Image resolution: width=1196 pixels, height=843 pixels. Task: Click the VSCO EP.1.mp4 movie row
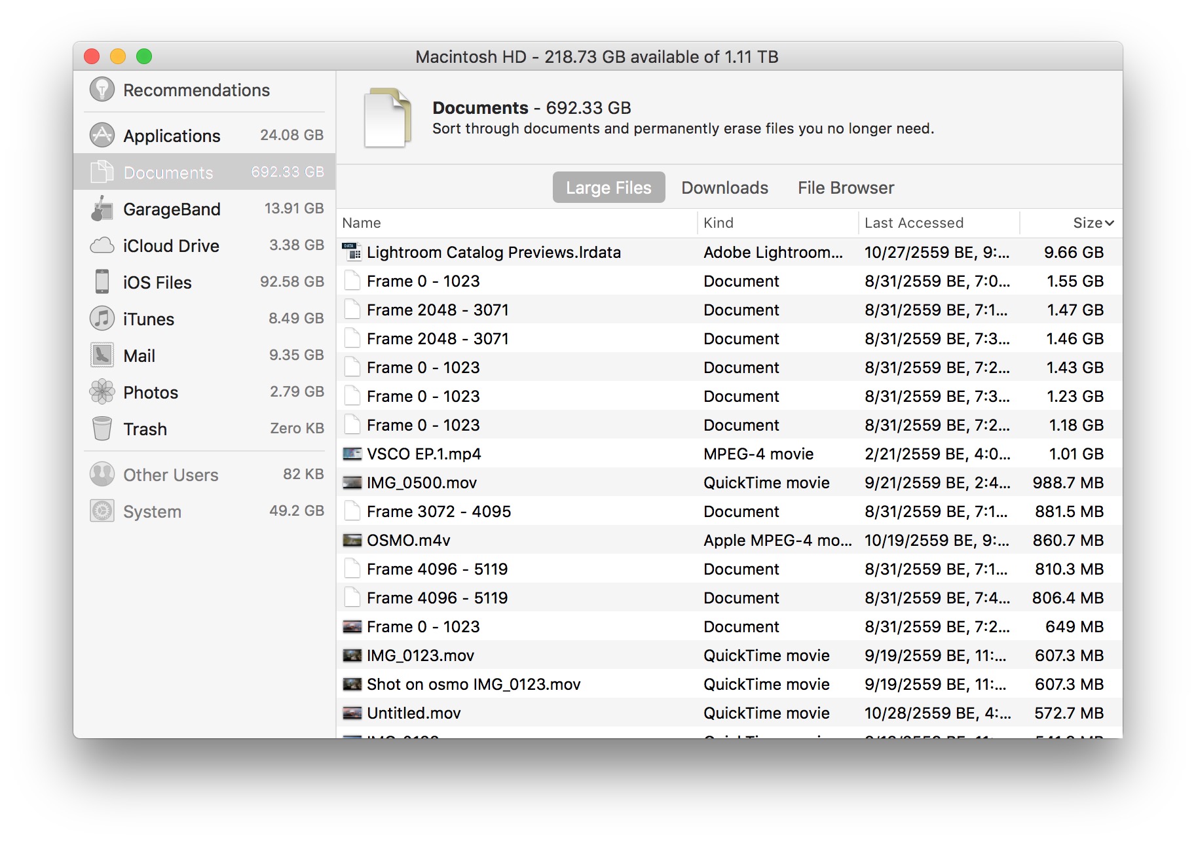[x=424, y=454]
